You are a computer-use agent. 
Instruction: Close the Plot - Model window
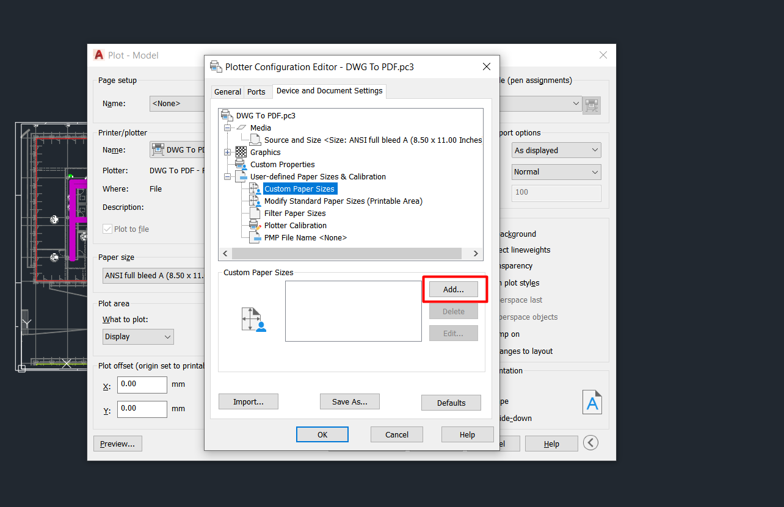click(603, 55)
